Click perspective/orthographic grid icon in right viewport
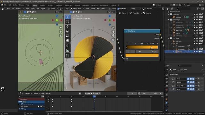Viewport: 205px width, 115px height. coord(113,40)
